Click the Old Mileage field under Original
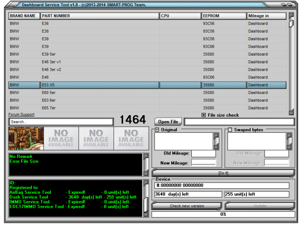The height and width of the screenshot is (230, 305). tap(203, 153)
